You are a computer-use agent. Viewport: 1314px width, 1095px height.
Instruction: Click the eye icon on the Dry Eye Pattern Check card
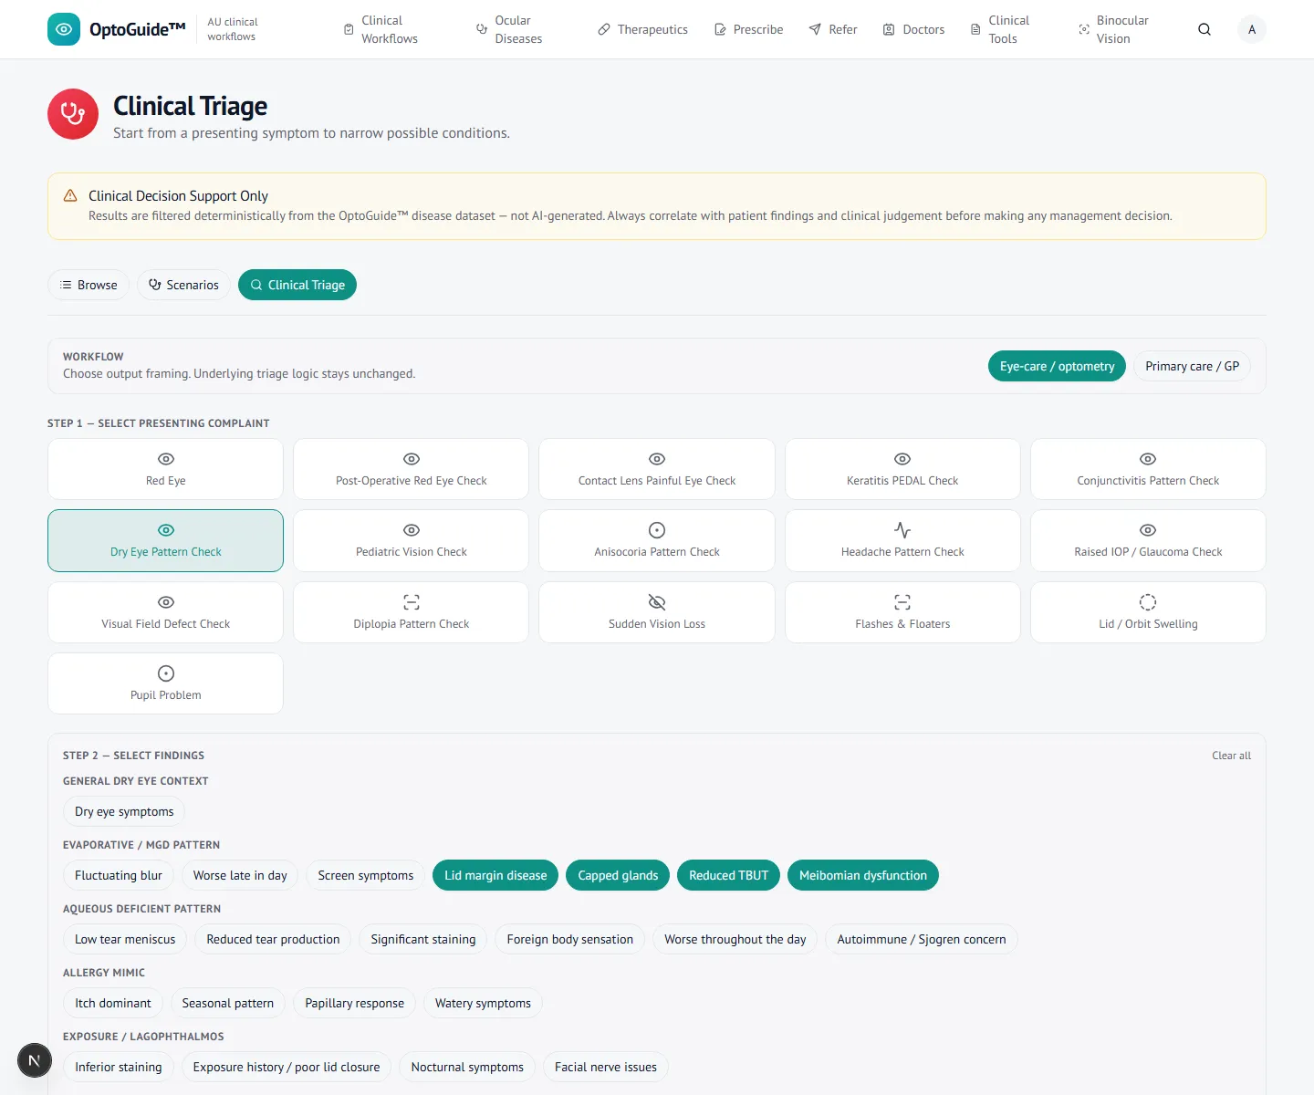(166, 530)
